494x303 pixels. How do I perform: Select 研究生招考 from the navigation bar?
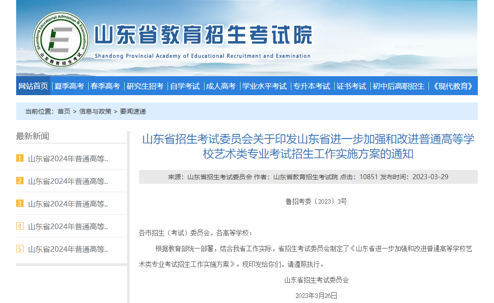(x=145, y=86)
